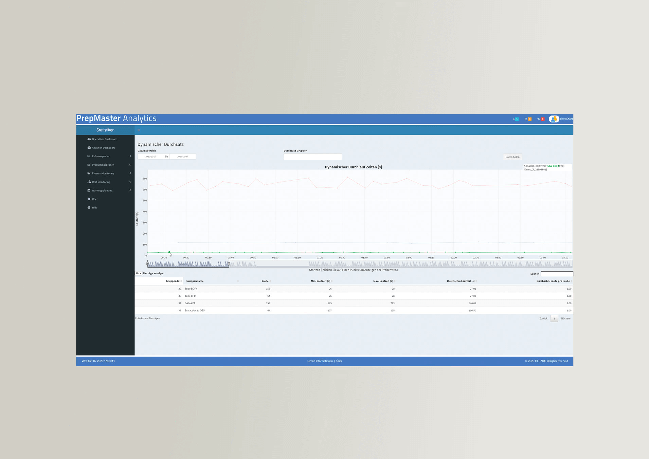Sort by Gruppen Id column arrows
Screen dimensions: 649x459
point(181,281)
